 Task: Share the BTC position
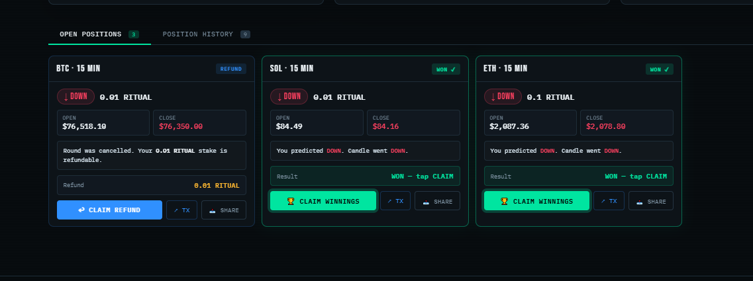point(224,210)
